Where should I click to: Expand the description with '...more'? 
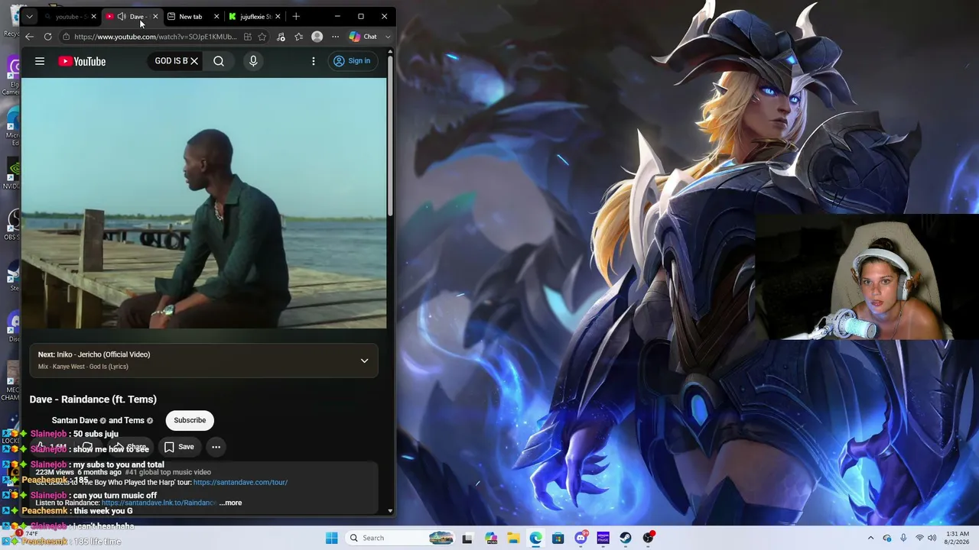click(x=230, y=503)
